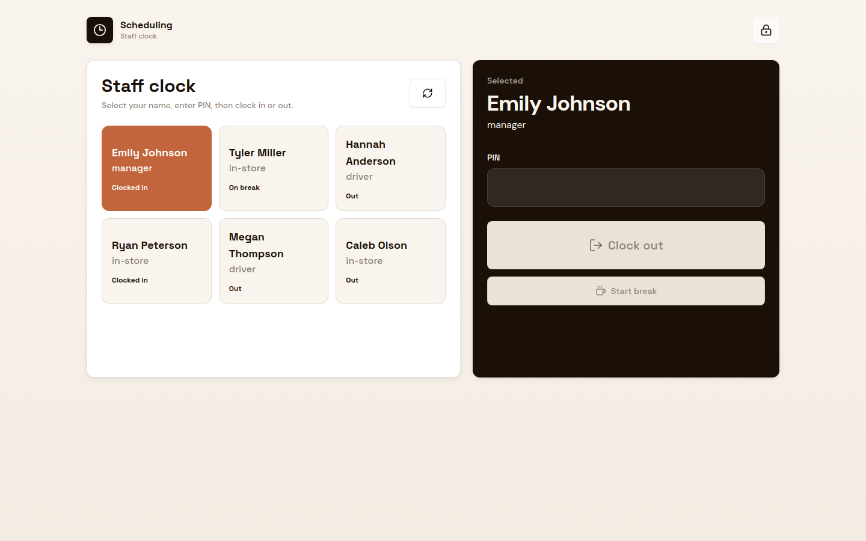
Task: Choose the Caleb Olson staff card
Action: [390, 261]
